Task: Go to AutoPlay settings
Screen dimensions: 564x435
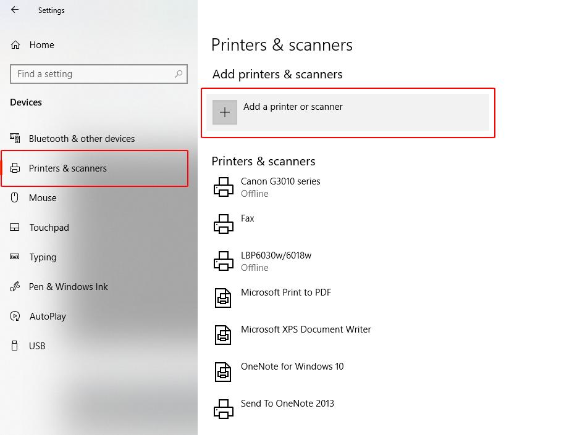Action: point(48,317)
